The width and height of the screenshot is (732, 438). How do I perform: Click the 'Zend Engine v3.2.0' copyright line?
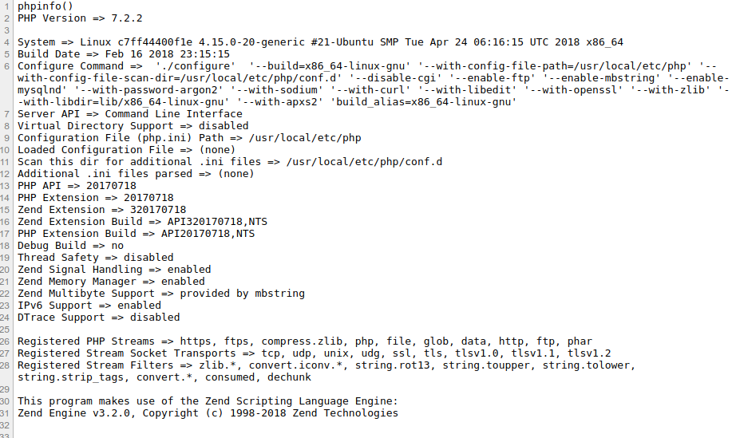coord(208,412)
